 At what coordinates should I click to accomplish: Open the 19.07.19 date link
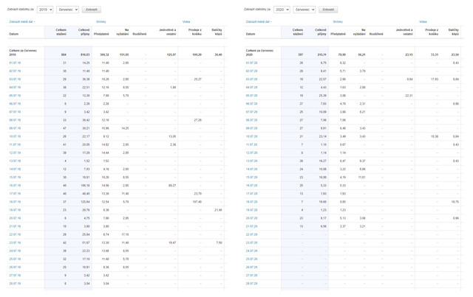coord(15,210)
